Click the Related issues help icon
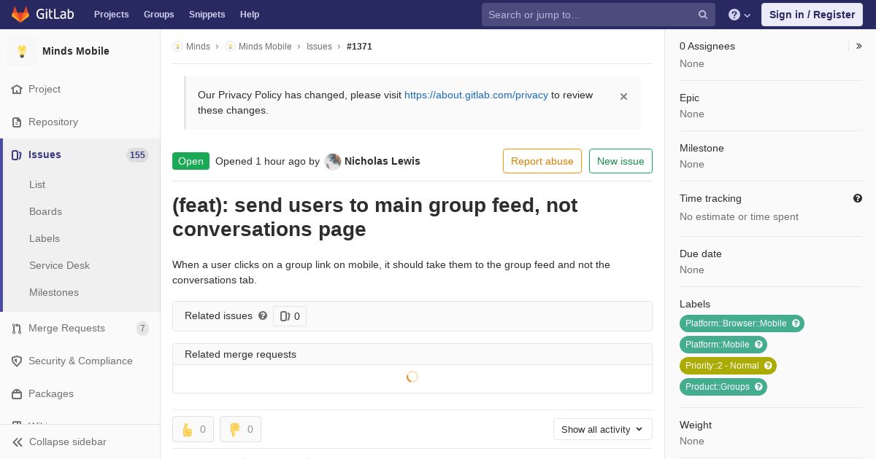This screenshot has height=459, width=876. point(263,315)
